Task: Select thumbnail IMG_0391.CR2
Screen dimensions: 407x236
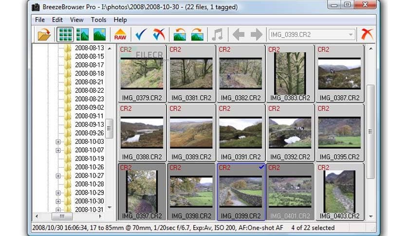Action: click(x=240, y=133)
